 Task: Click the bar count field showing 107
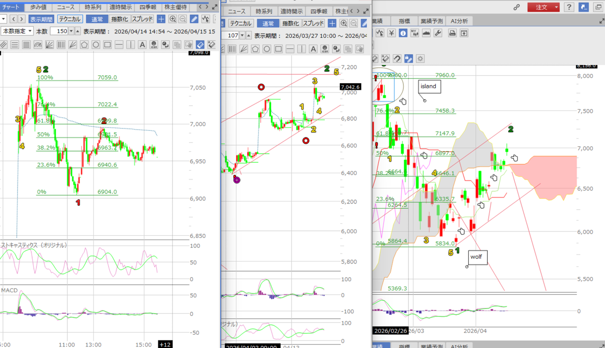233,35
